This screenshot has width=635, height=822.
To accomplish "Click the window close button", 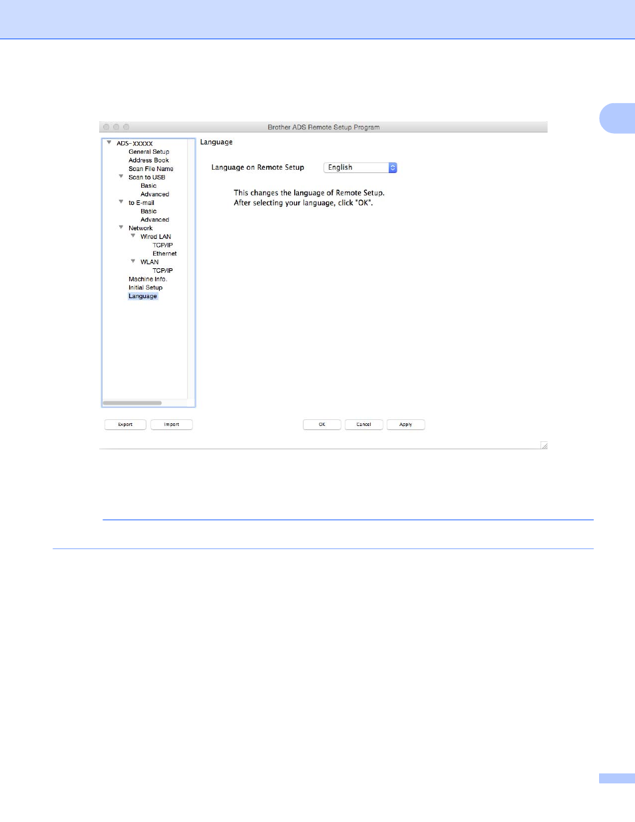I will tap(106, 126).
